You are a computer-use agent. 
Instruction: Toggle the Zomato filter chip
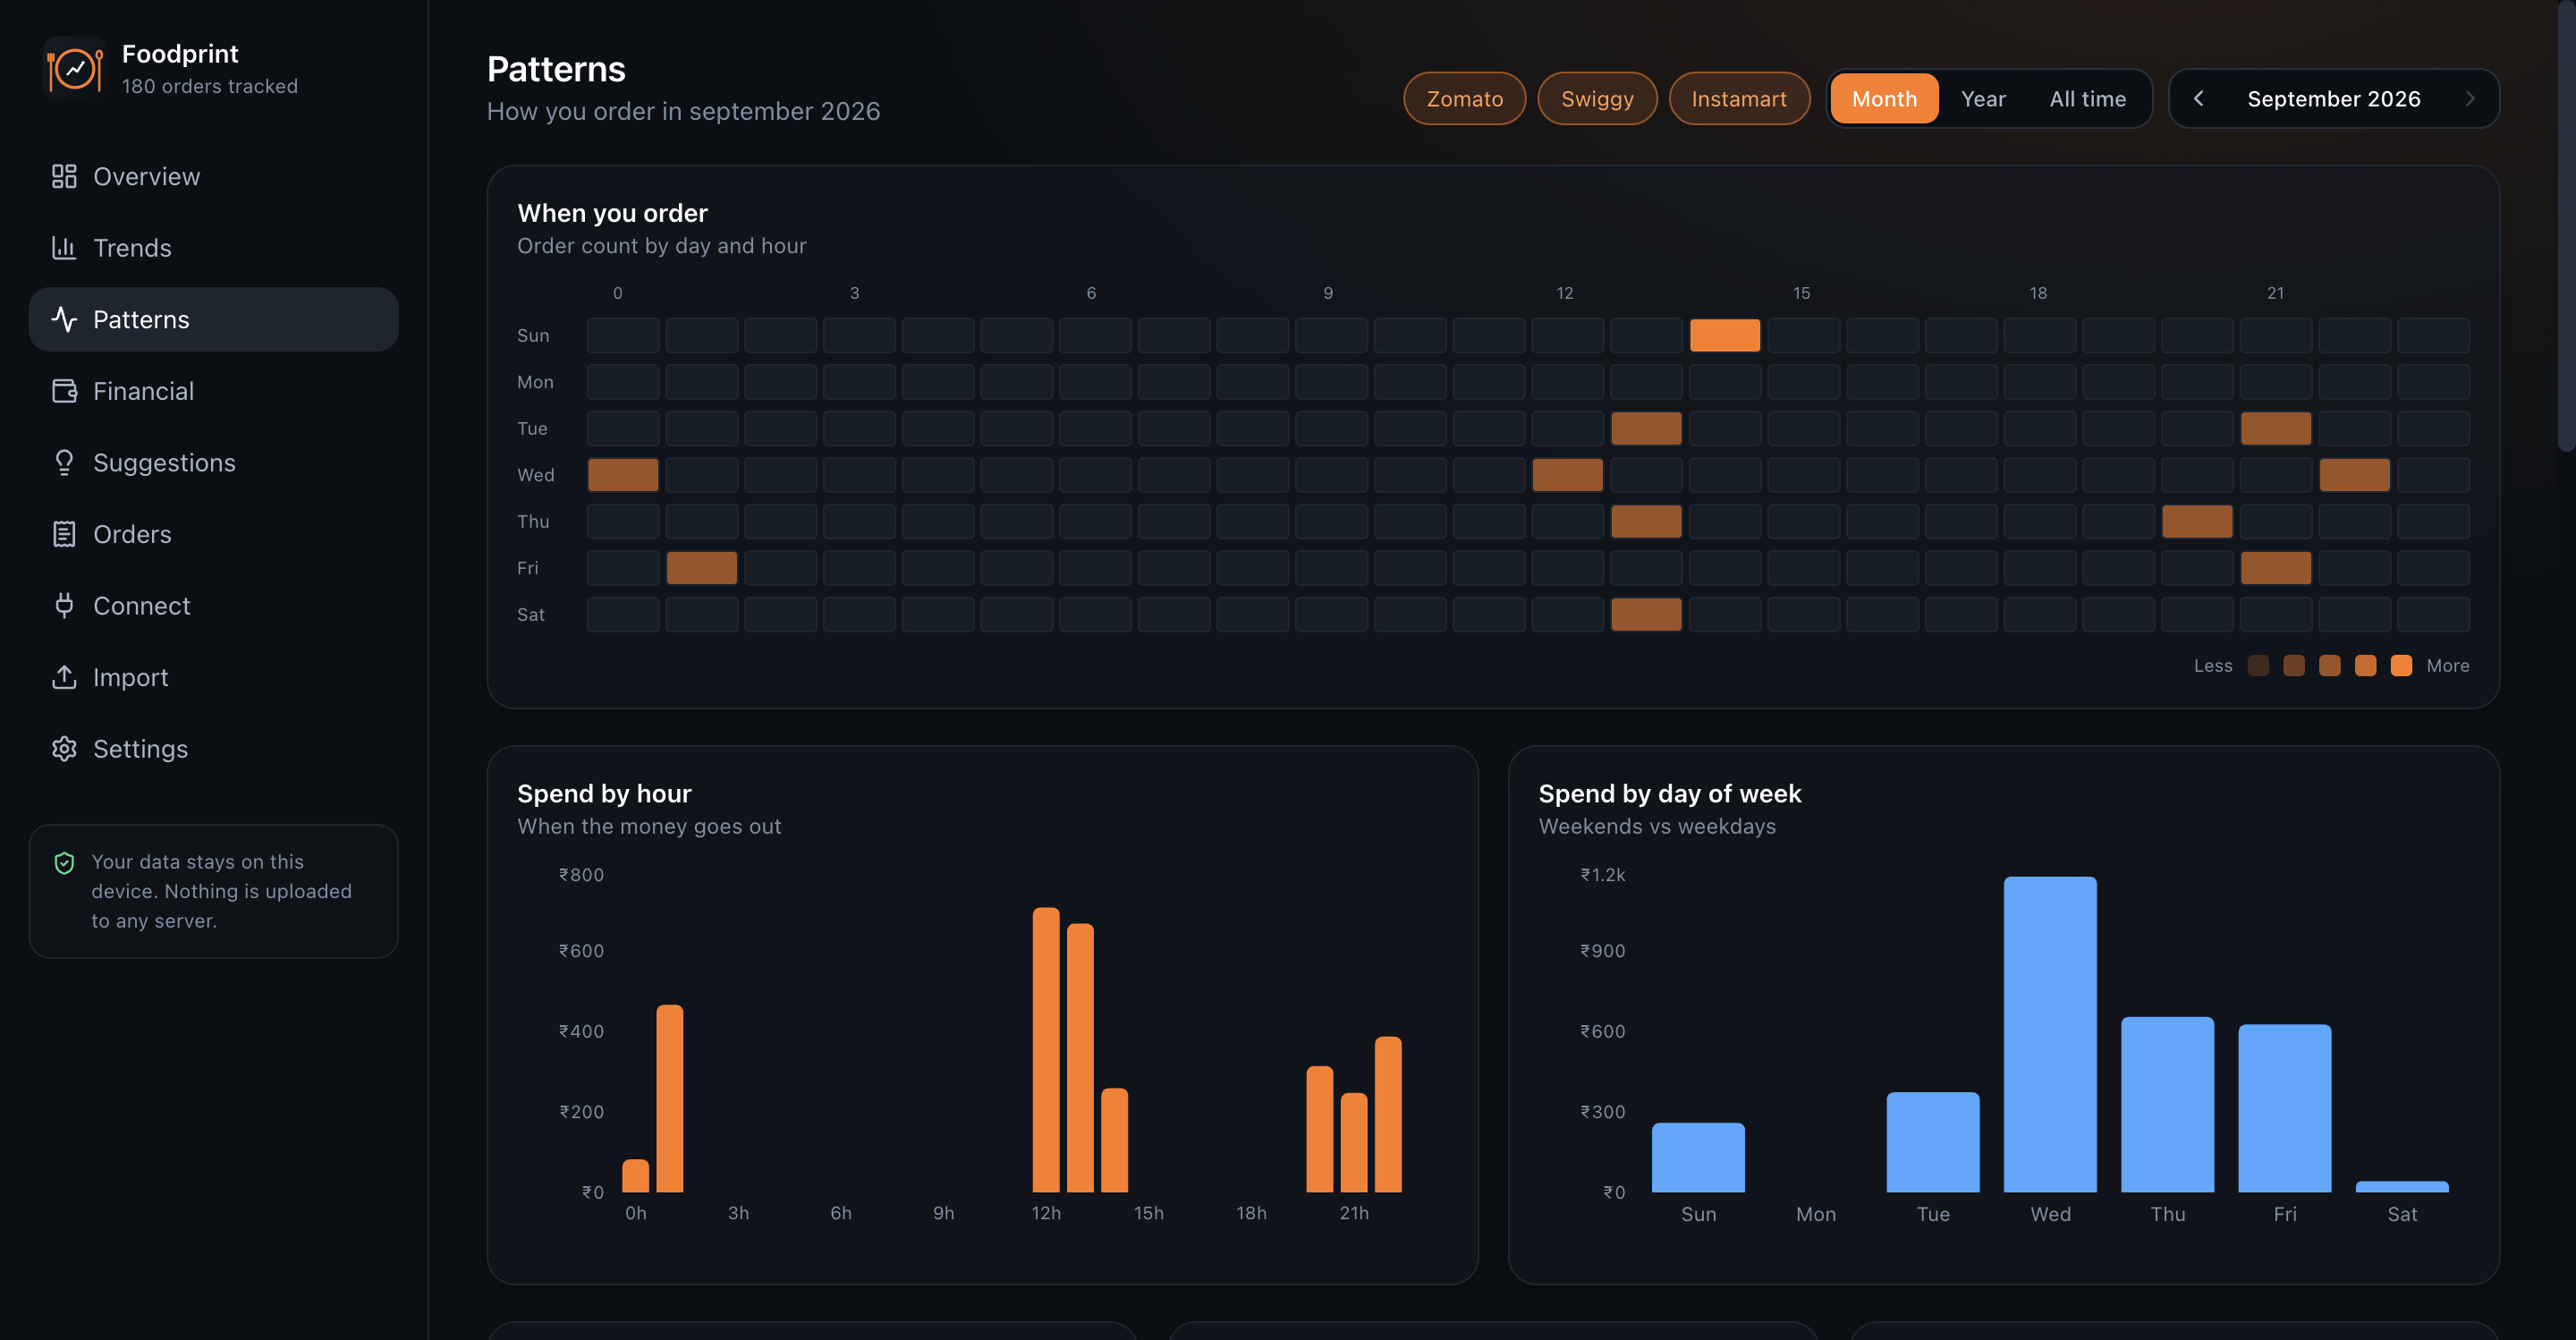coord(1464,98)
